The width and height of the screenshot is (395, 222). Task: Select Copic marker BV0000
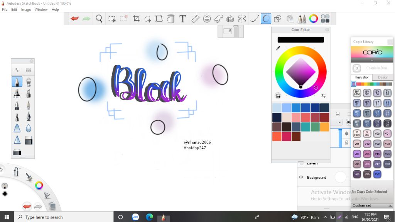coord(357,93)
